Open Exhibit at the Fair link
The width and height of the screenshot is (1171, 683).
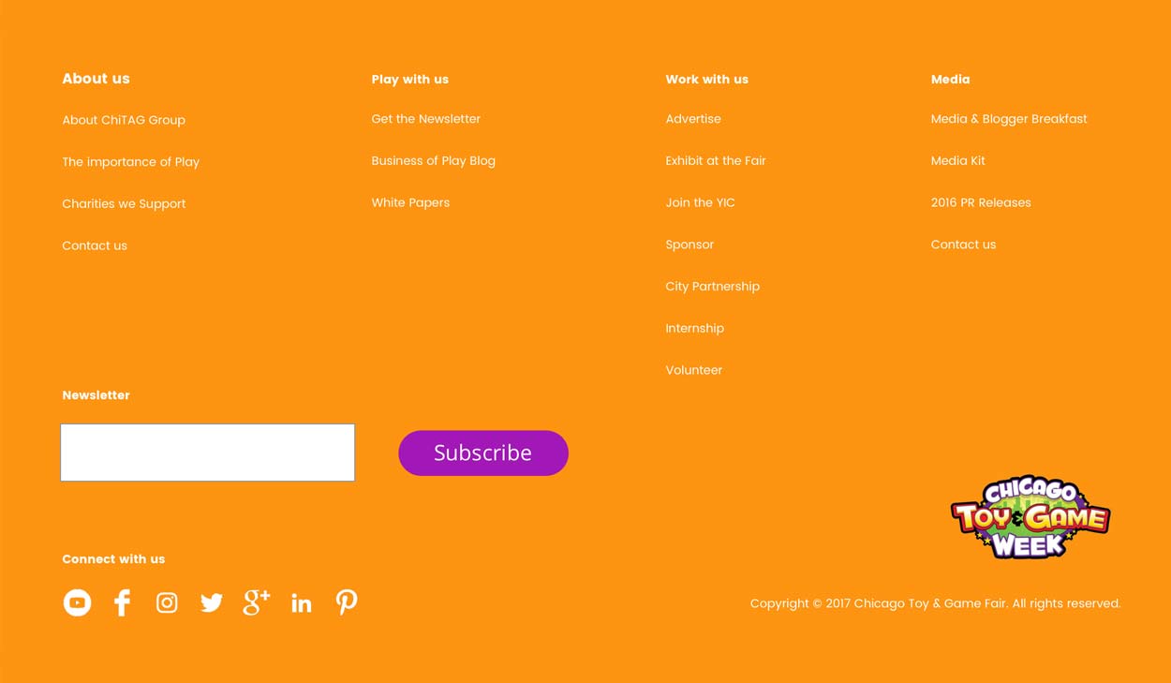tap(716, 161)
